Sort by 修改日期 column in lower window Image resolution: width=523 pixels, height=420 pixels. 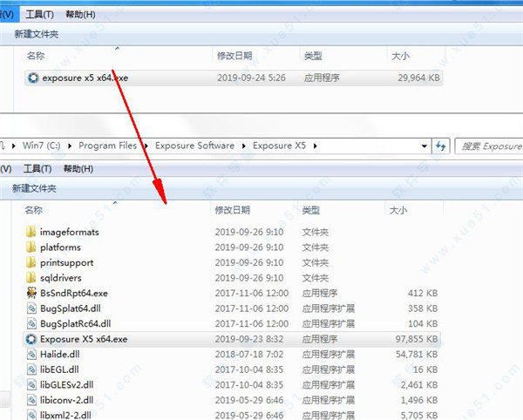click(x=233, y=210)
